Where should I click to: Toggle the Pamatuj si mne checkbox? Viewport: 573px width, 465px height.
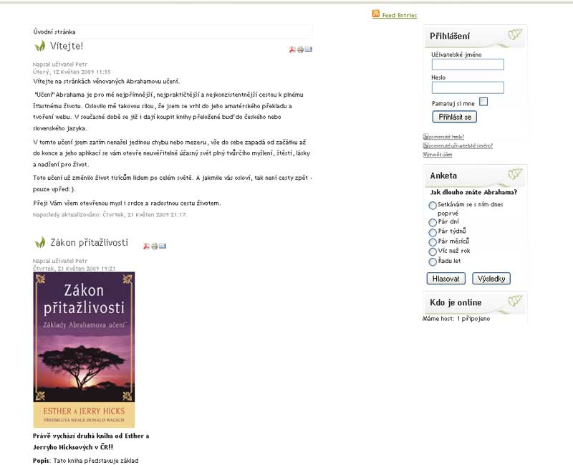point(483,102)
